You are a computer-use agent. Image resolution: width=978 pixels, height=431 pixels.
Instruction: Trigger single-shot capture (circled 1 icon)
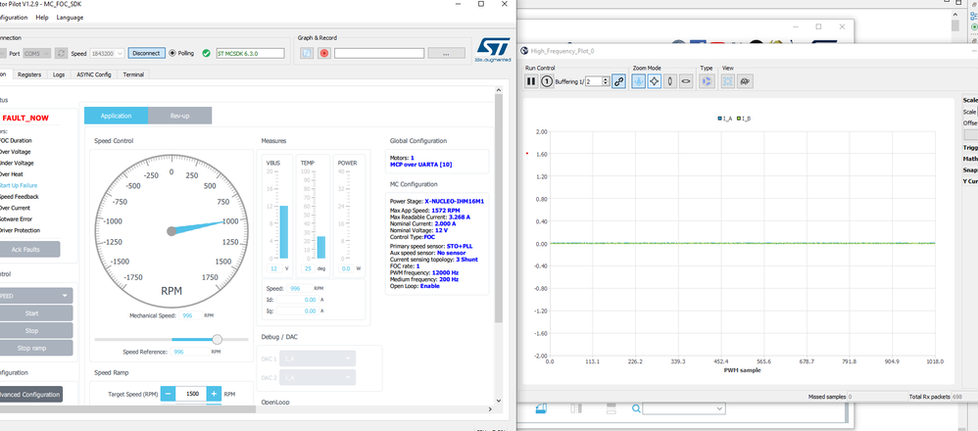coord(547,81)
